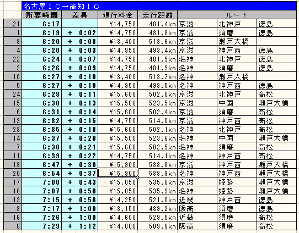This screenshot has height=233, width=299.
Task: Select the ¥13,150 toll cell
Action: point(118,208)
